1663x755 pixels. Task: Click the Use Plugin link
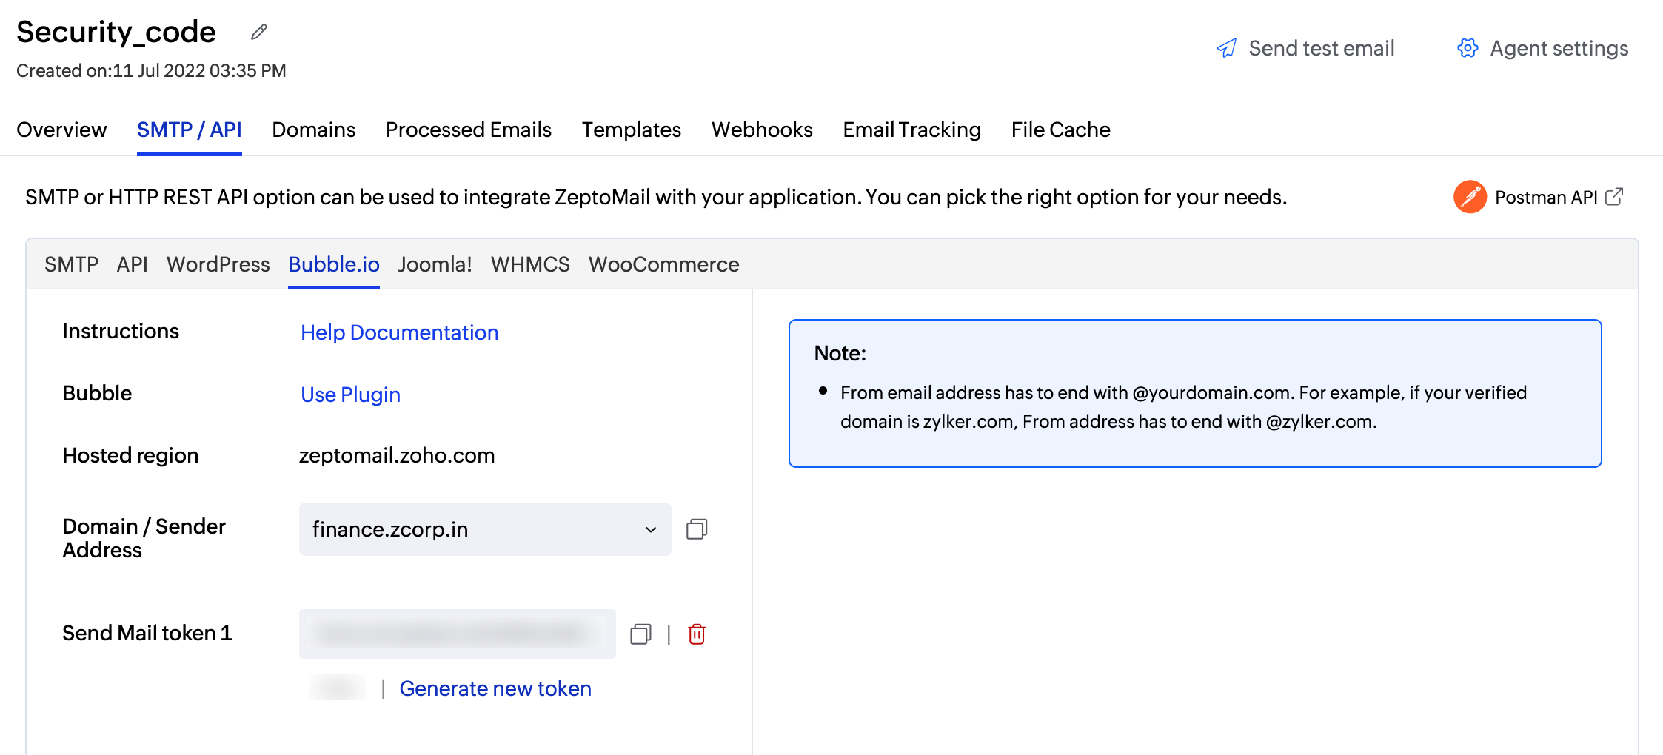(x=350, y=395)
